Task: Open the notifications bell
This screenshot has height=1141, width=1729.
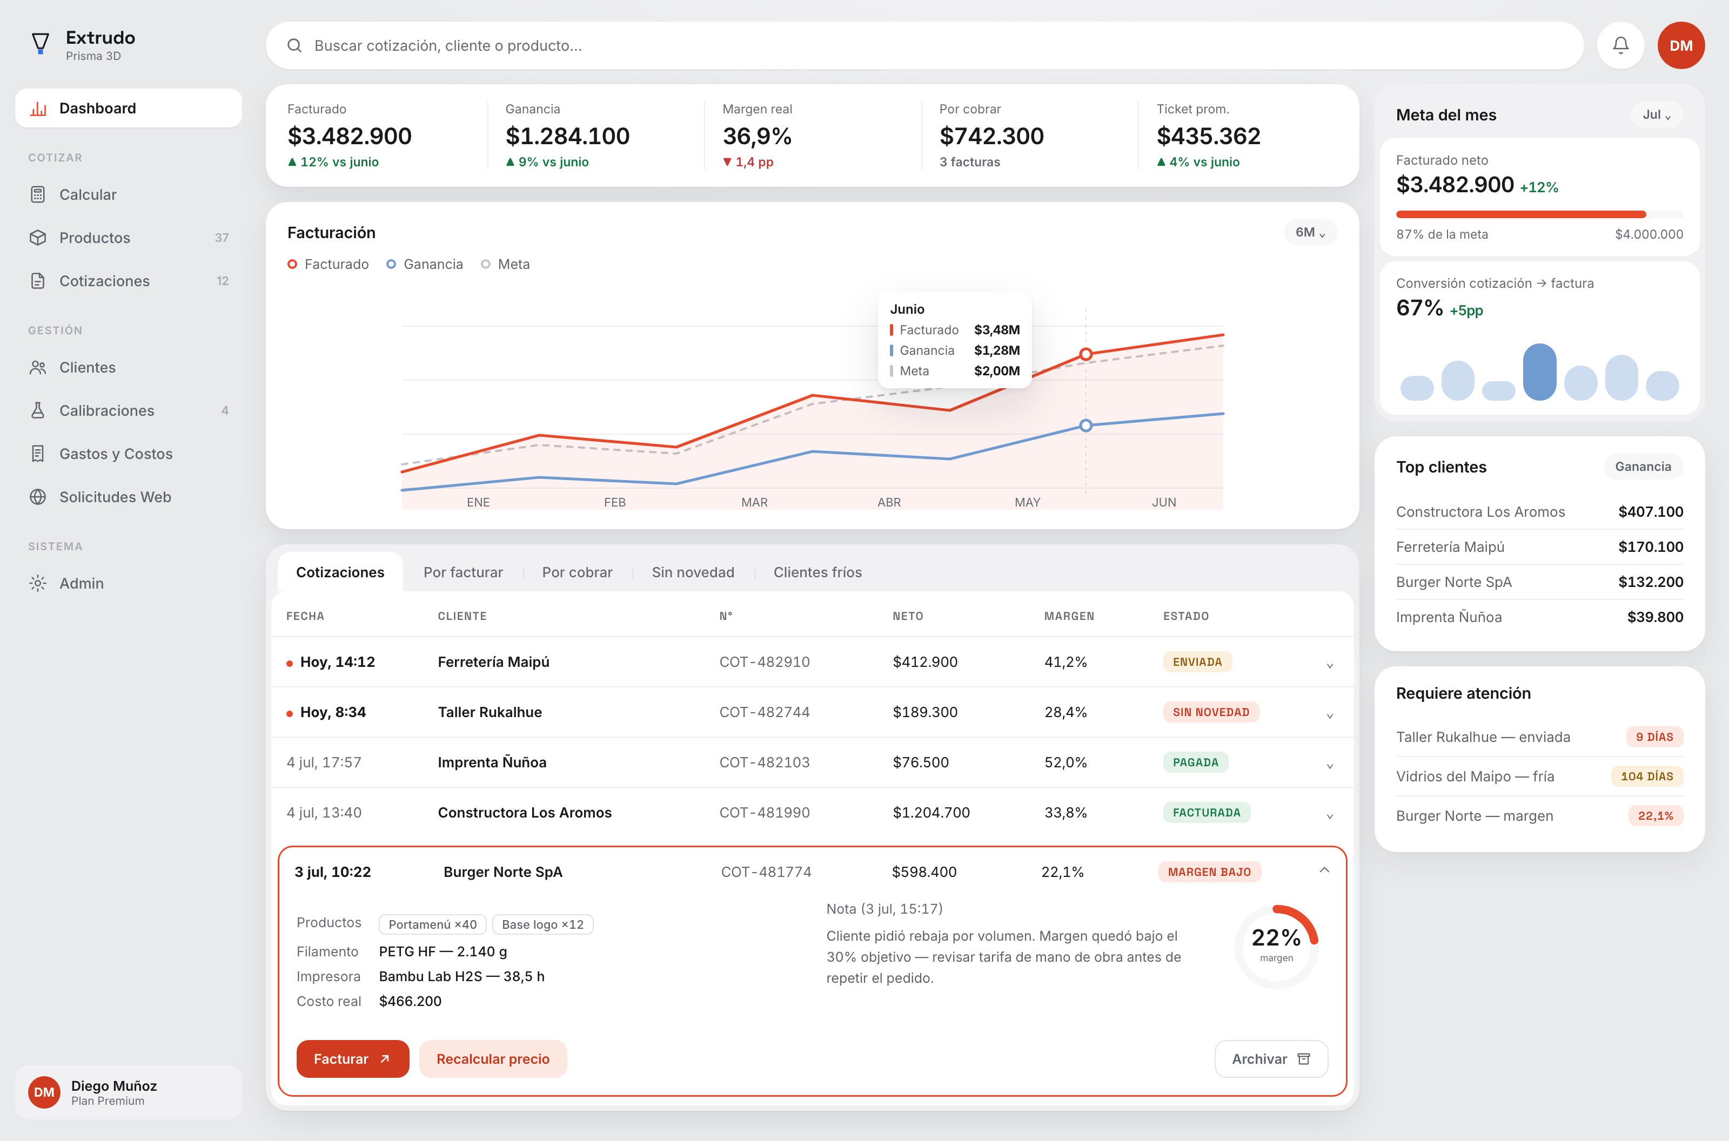Action: tap(1620, 45)
